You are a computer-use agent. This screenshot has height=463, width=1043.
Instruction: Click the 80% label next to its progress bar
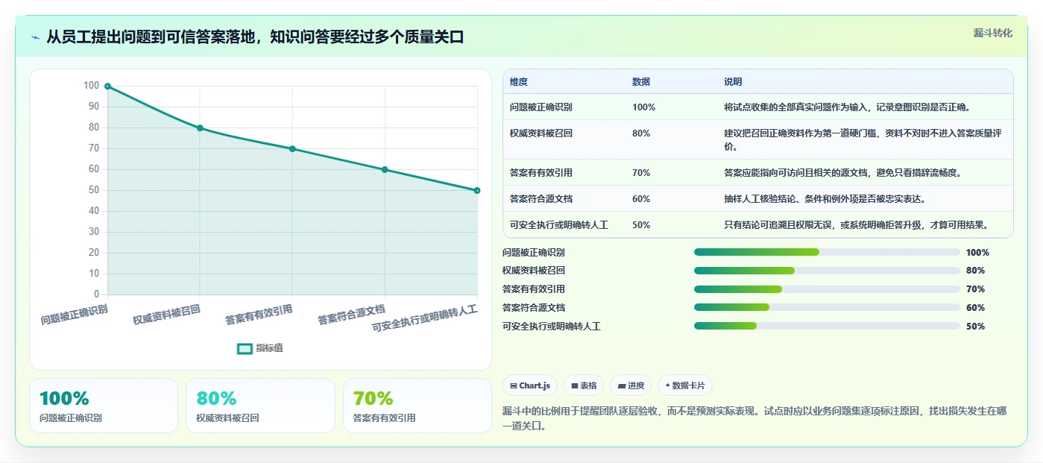975,271
